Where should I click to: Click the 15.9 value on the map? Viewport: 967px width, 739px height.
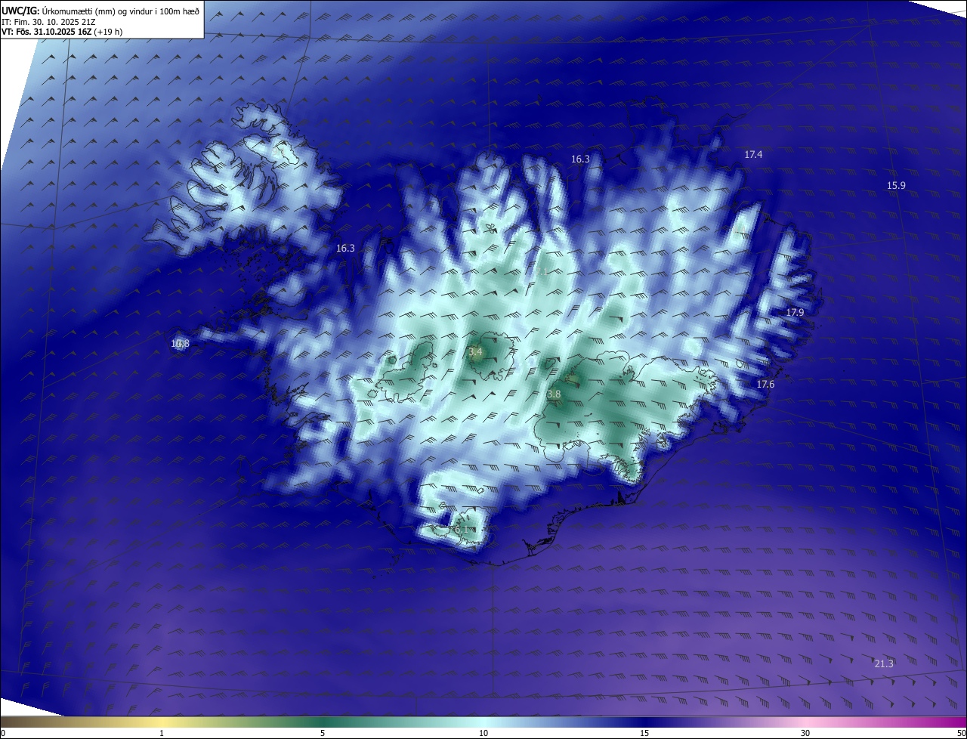(896, 185)
